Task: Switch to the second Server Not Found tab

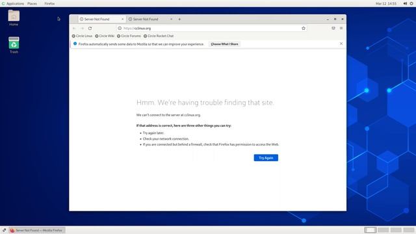Action: [150, 19]
